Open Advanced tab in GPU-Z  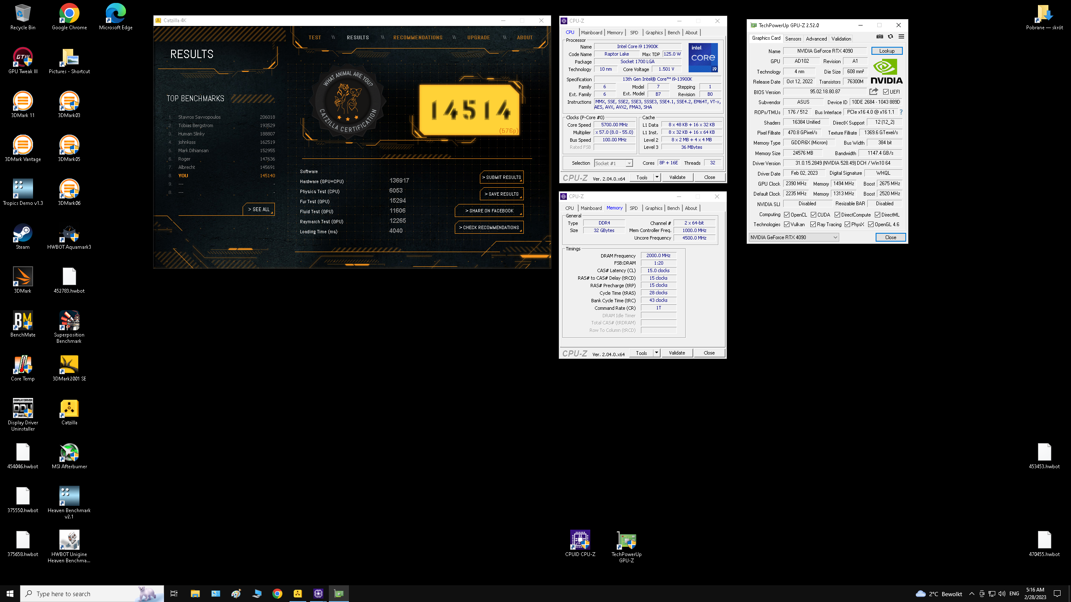[x=816, y=39]
